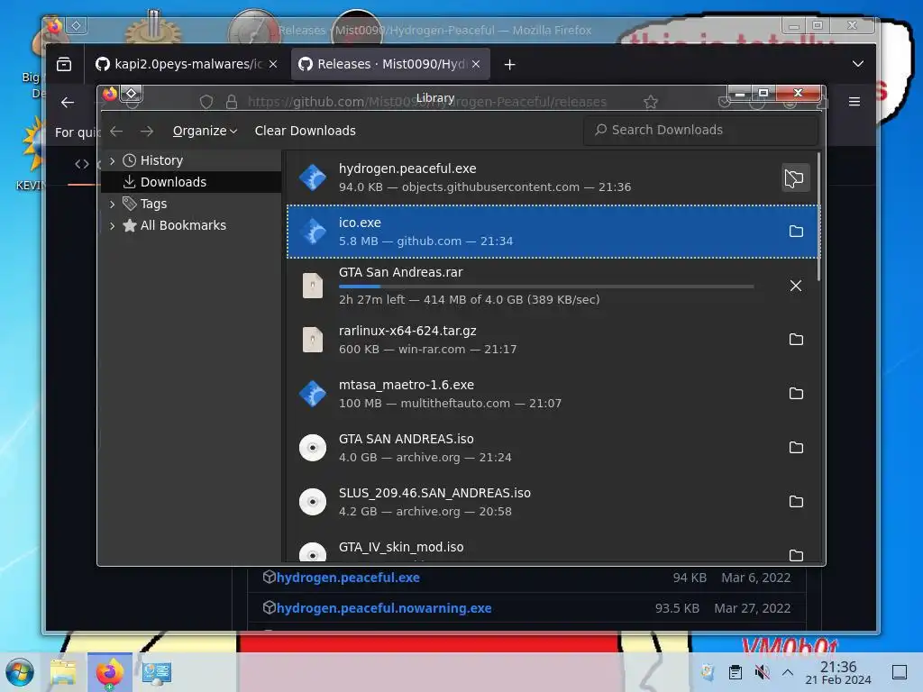The height and width of the screenshot is (692, 923).
Task: Click the GTA San Andreas.rar progress bar
Action: 545,287
